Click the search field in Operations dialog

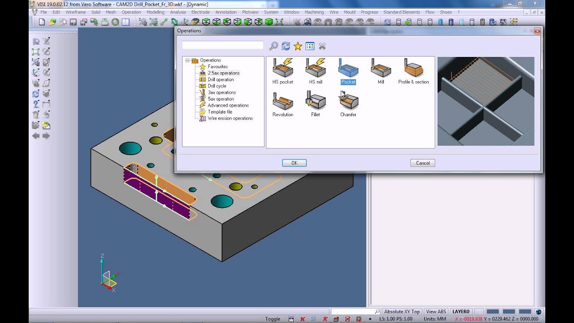click(x=222, y=45)
